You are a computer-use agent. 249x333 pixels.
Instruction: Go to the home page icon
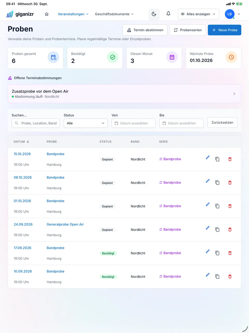[x=47, y=14]
